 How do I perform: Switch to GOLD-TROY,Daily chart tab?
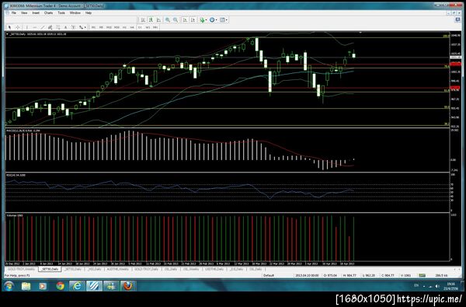(146, 269)
